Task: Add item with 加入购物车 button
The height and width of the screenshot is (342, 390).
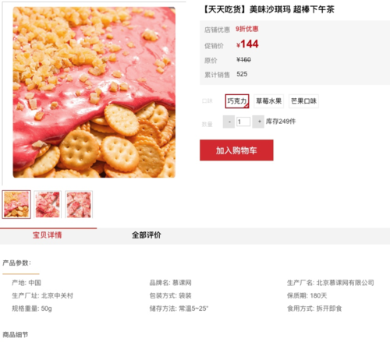Action: tap(236, 150)
